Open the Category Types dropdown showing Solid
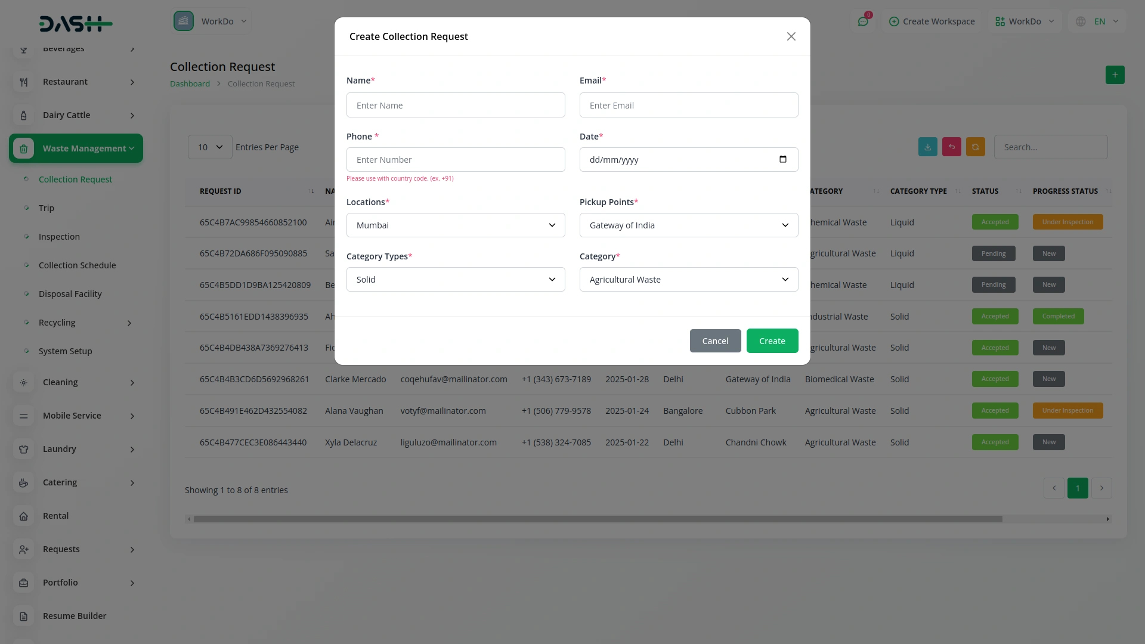Screen dimensions: 1145x644 [455, 280]
